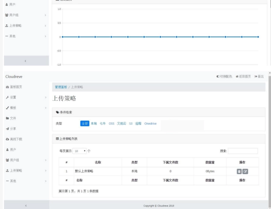Click the wrench icon beside 设置

pyautogui.click(x=7, y=97)
